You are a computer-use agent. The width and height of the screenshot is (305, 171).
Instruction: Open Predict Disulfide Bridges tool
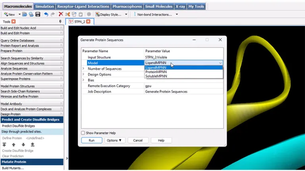pos(19,126)
